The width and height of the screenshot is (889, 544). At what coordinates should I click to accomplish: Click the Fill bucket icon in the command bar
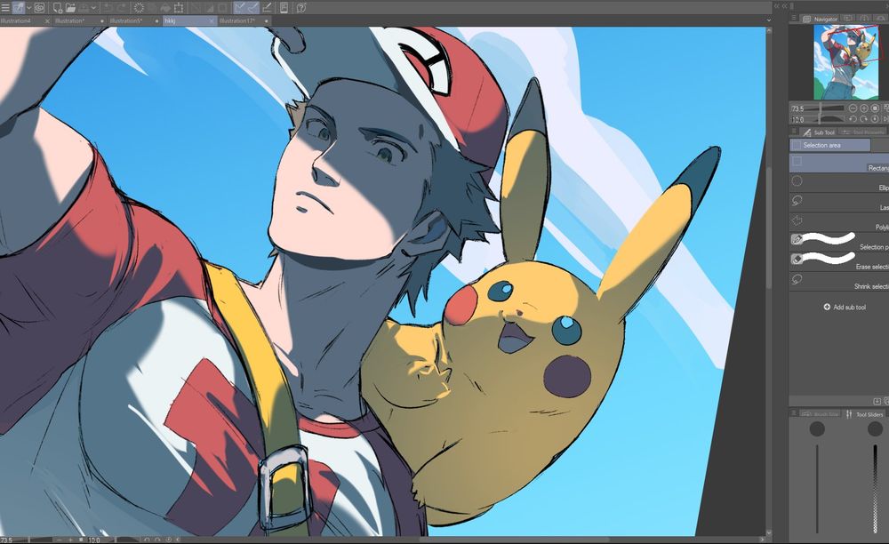click(165, 7)
